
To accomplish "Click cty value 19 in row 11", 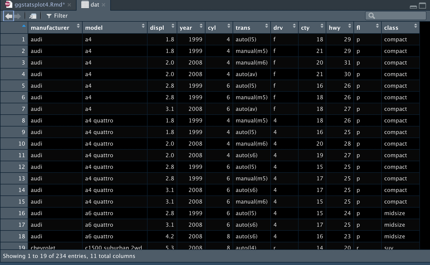I will (320, 155).
